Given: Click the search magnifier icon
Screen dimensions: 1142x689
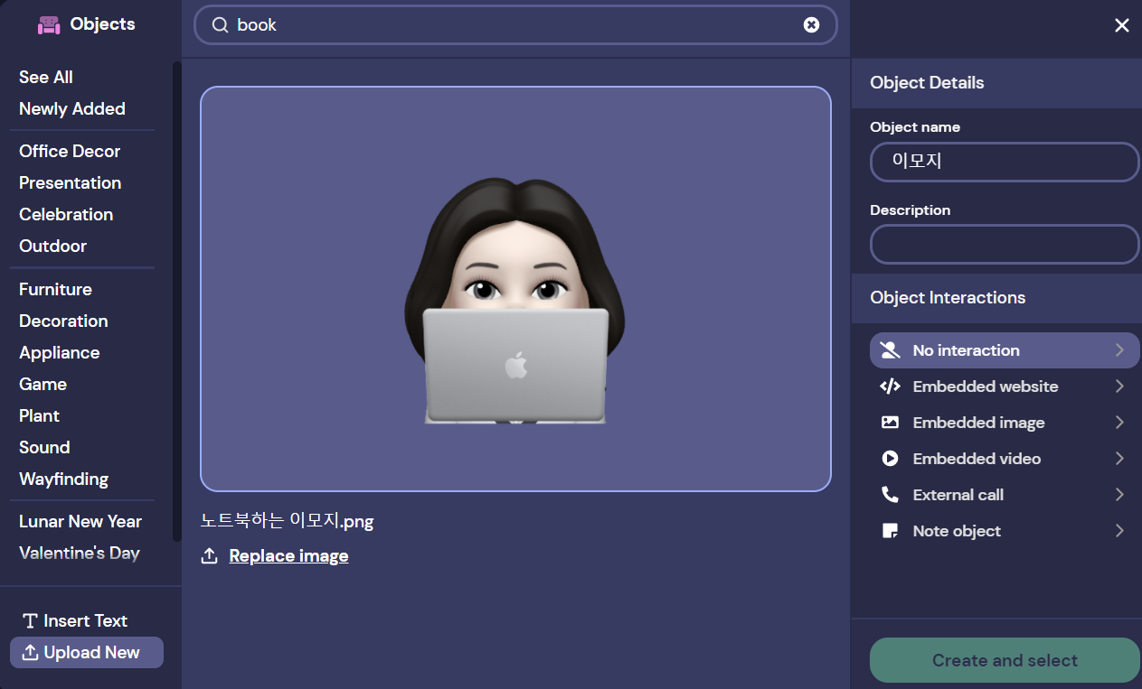Looking at the screenshot, I should coord(220,25).
